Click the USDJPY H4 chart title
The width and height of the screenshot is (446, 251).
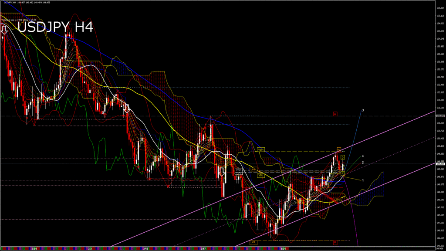55,27
